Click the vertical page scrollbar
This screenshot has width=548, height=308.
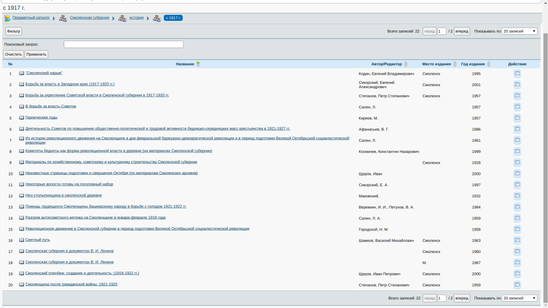pos(545,160)
